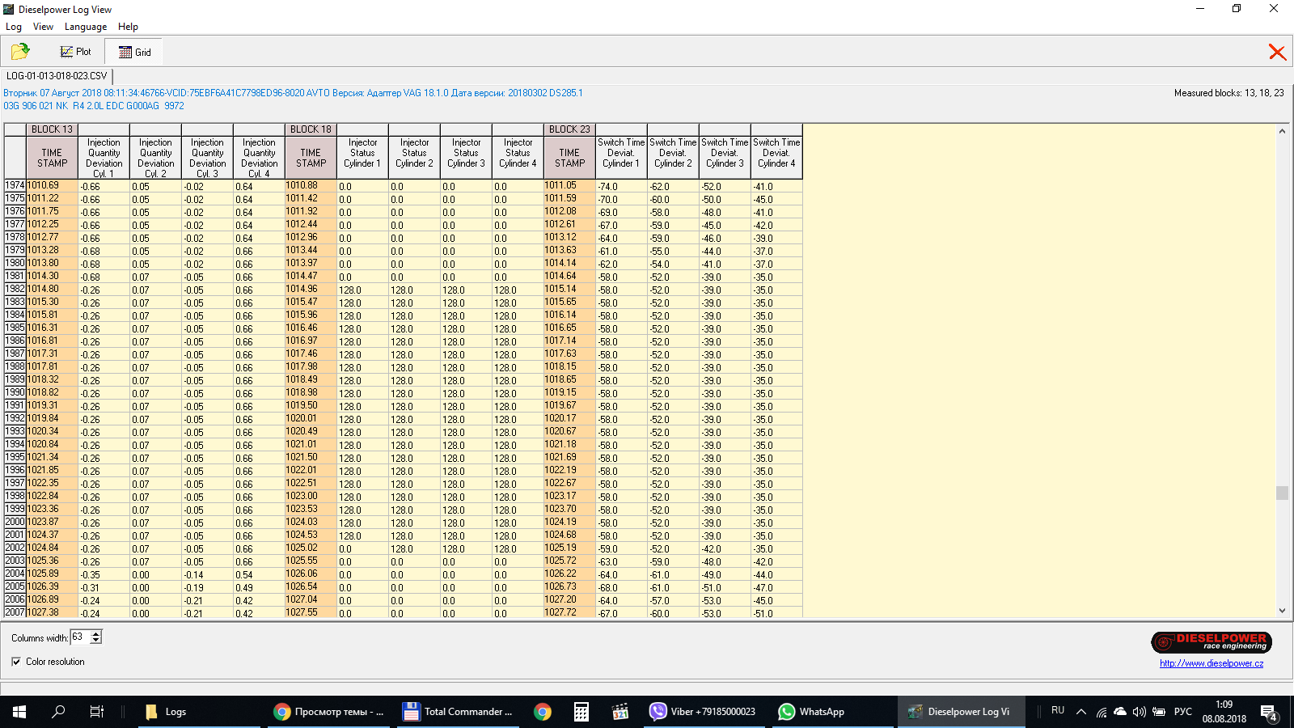This screenshot has width=1294, height=728.
Task: Select the Grid view button
Action: pos(134,52)
